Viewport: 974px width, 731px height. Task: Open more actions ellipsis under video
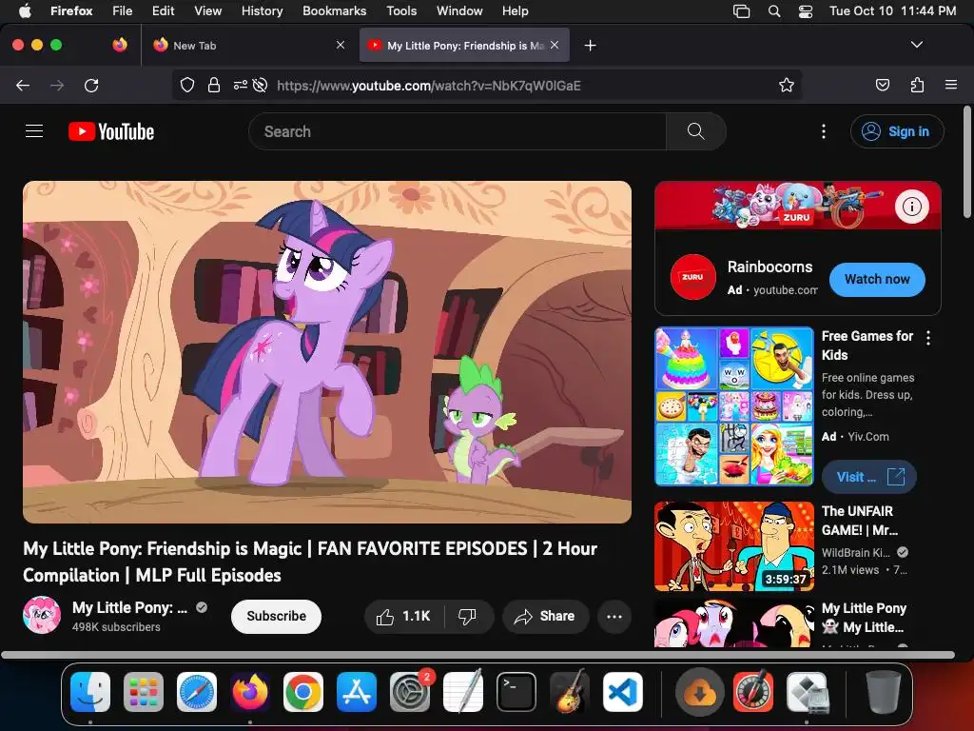[614, 617]
